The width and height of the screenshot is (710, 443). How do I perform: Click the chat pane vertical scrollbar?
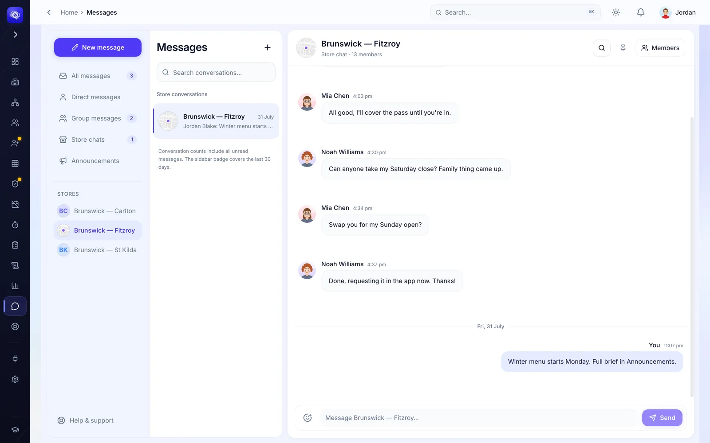pyautogui.click(x=692, y=257)
